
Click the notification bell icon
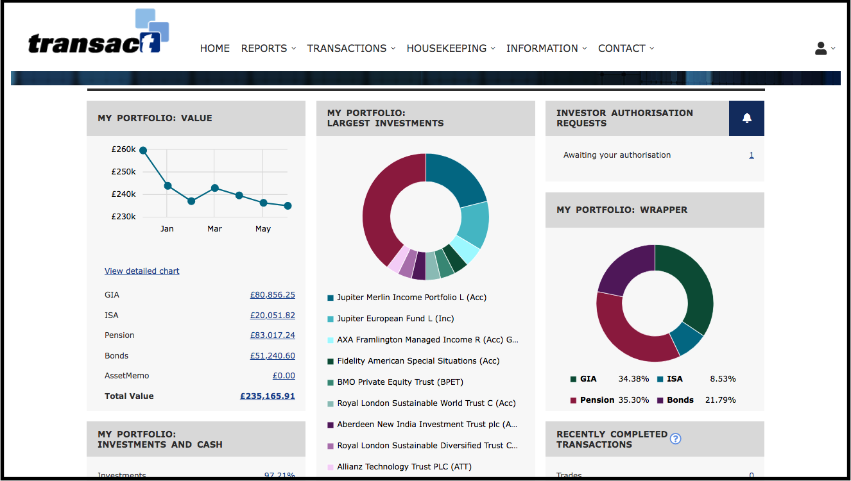[x=746, y=118]
